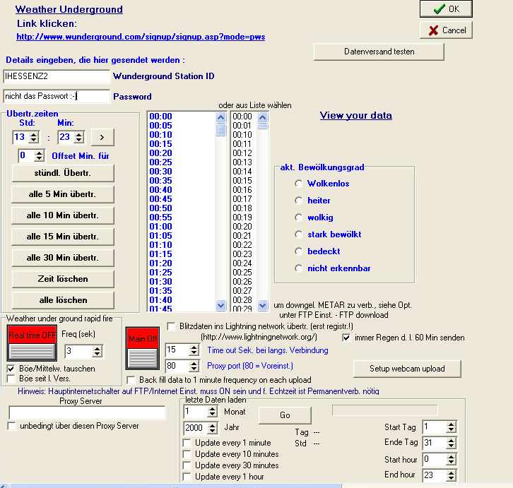
Task: Increase the Start Tag spinner
Action: [451, 424]
